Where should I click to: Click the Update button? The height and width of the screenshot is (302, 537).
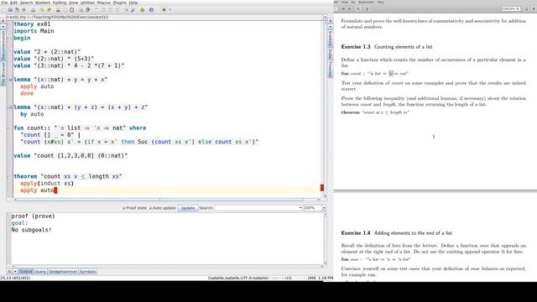pos(188,208)
